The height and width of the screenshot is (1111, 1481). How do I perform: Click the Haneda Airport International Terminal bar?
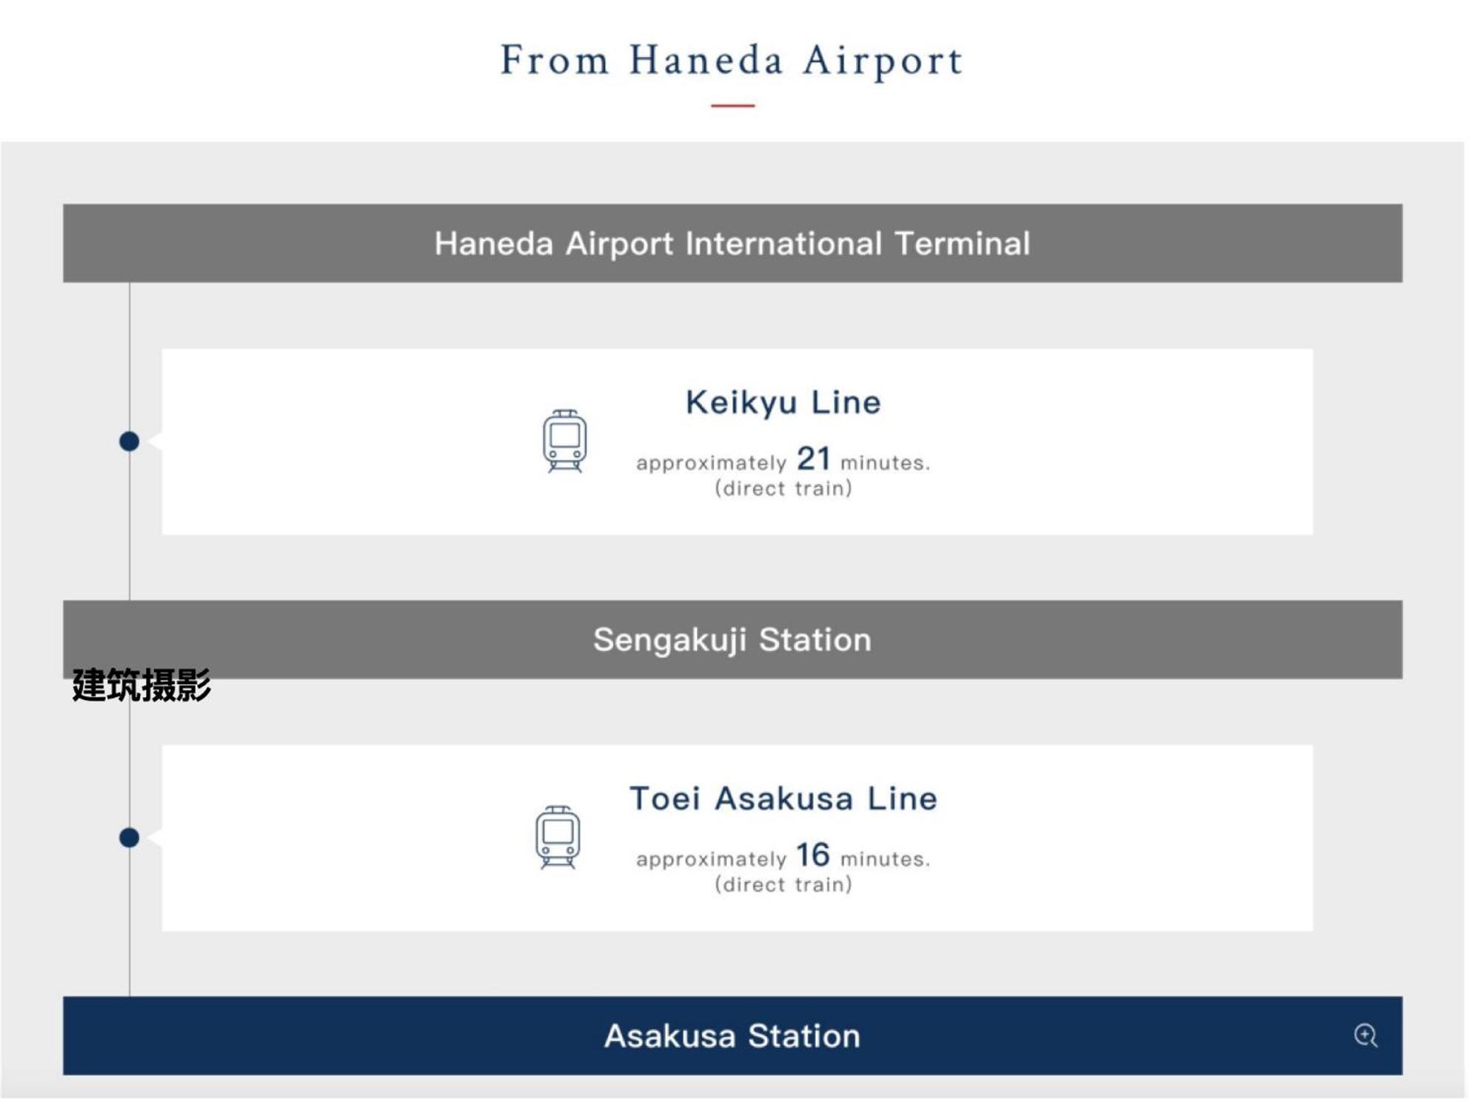pos(732,243)
